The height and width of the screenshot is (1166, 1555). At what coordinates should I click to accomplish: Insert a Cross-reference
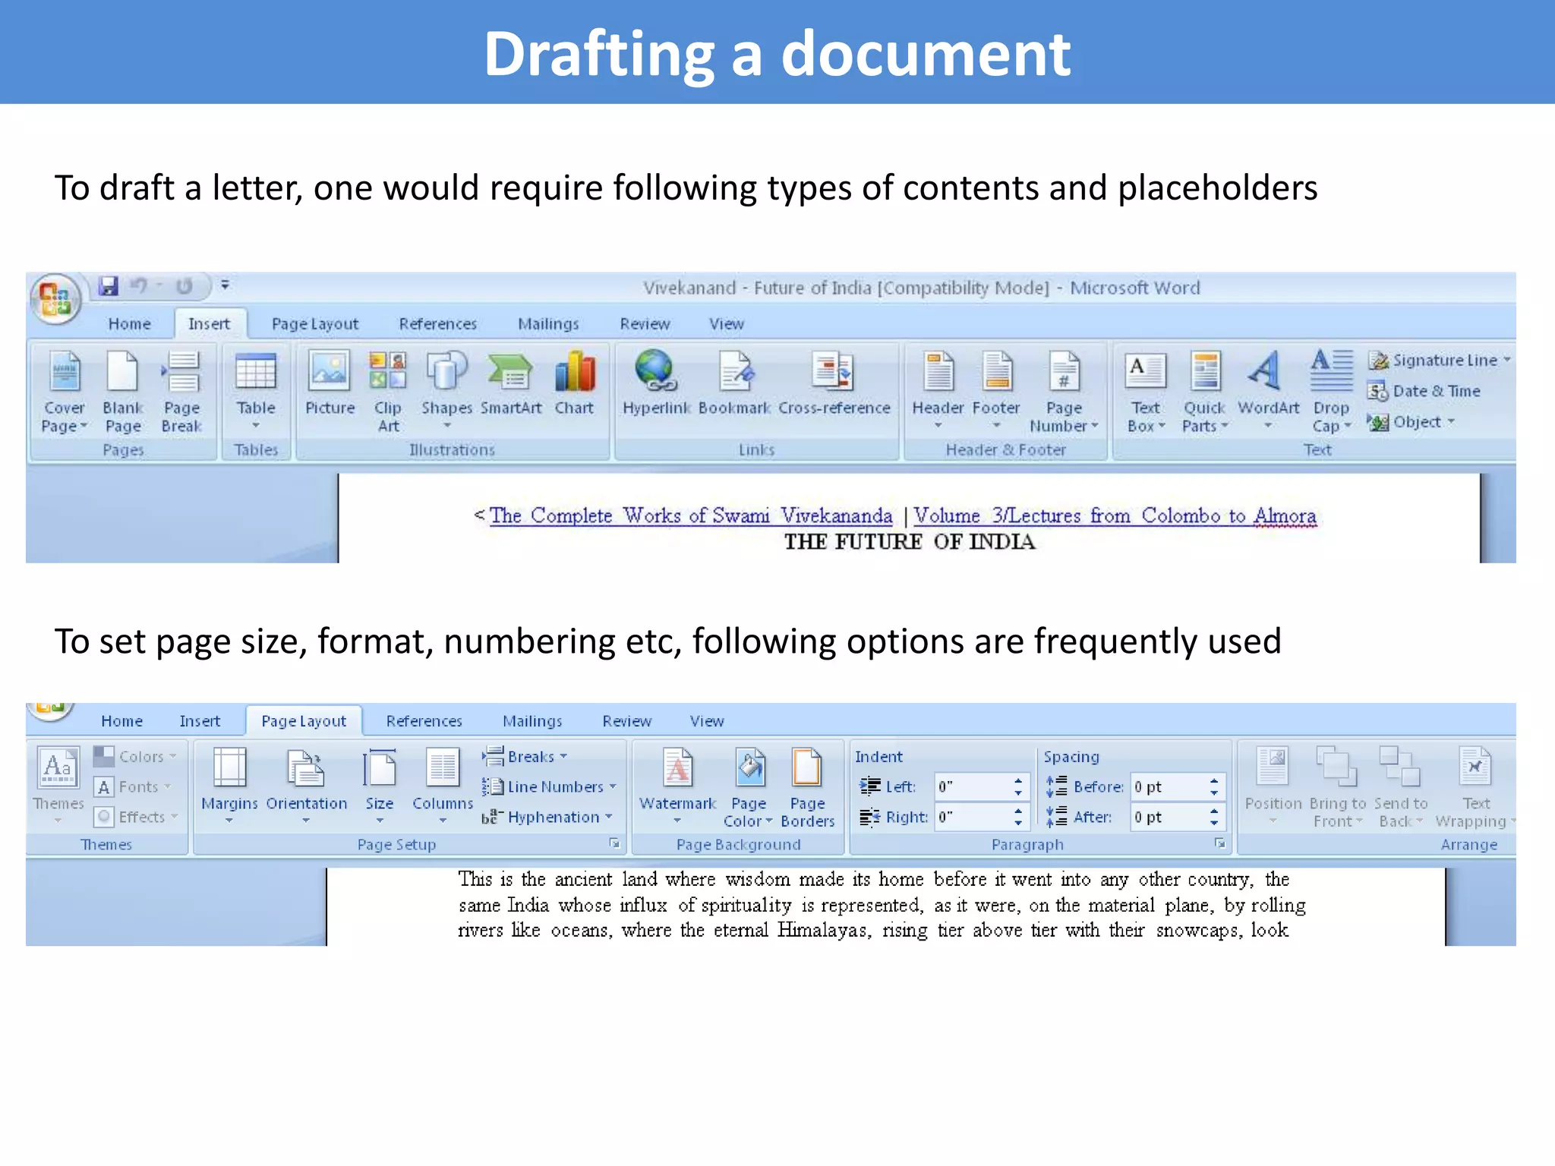(834, 383)
